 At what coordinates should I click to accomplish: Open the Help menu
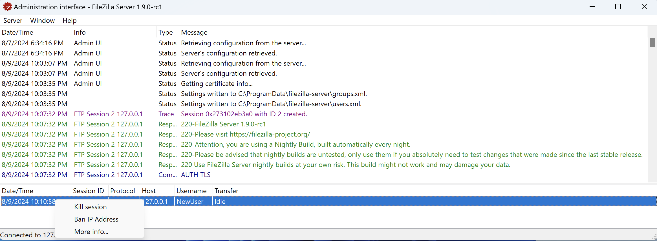[69, 21]
